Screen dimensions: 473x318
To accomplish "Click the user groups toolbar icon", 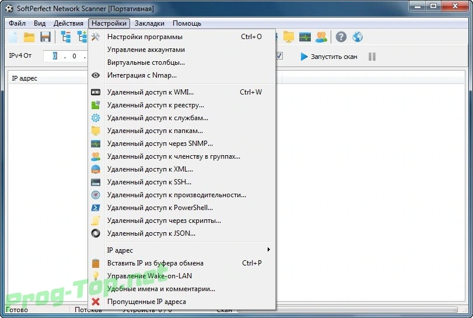I will [x=321, y=37].
